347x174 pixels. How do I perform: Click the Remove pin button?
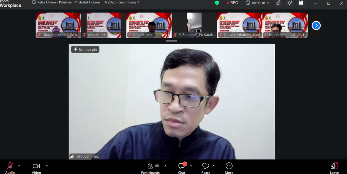[x=85, y=49]
